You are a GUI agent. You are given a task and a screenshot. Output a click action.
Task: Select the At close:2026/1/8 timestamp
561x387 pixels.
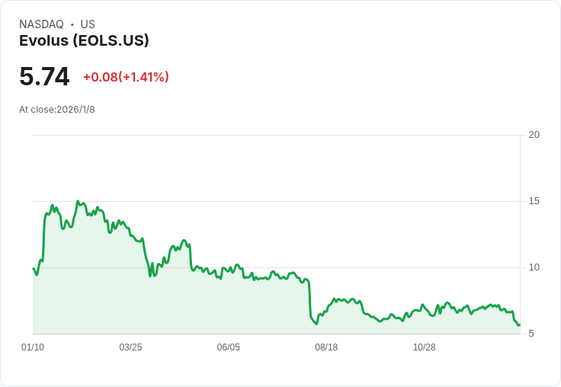[x=57, y=110]
